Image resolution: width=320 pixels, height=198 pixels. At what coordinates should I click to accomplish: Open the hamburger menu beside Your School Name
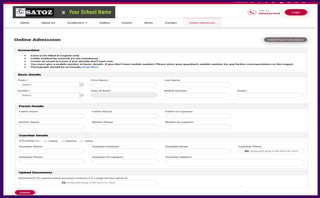[x=64, y=12]
